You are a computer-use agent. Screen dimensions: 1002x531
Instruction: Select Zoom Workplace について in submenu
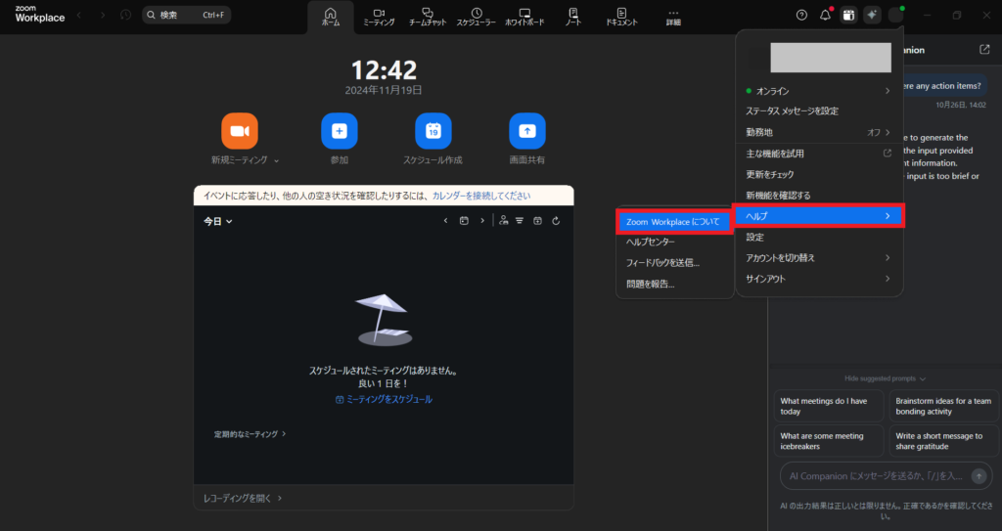click(673, 222)
